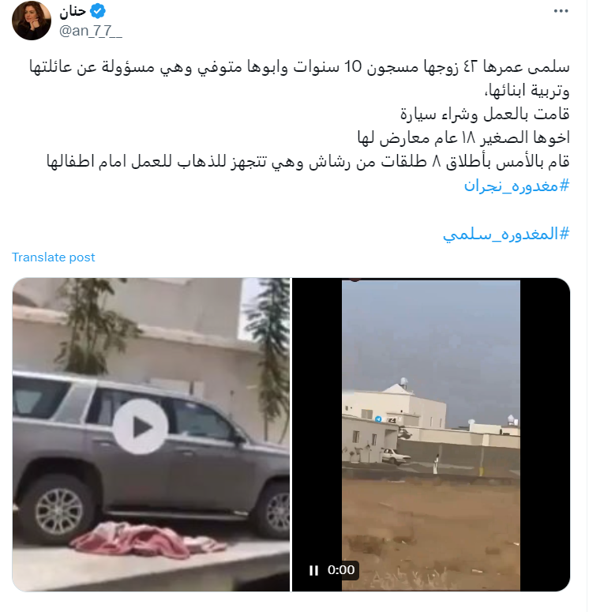Click the post line قامت بالعمل وشراء سيارة
This screenshot has width=589, height=612.
coord(485,114)
